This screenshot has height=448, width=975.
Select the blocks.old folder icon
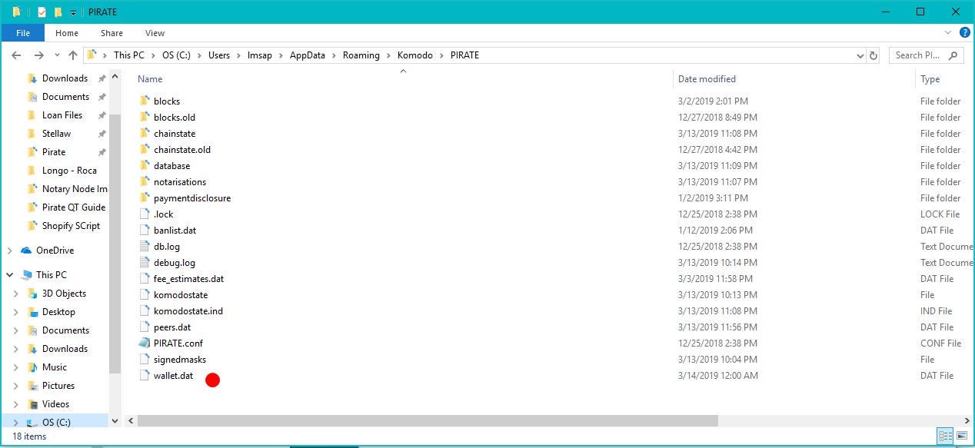pos(146,117)
